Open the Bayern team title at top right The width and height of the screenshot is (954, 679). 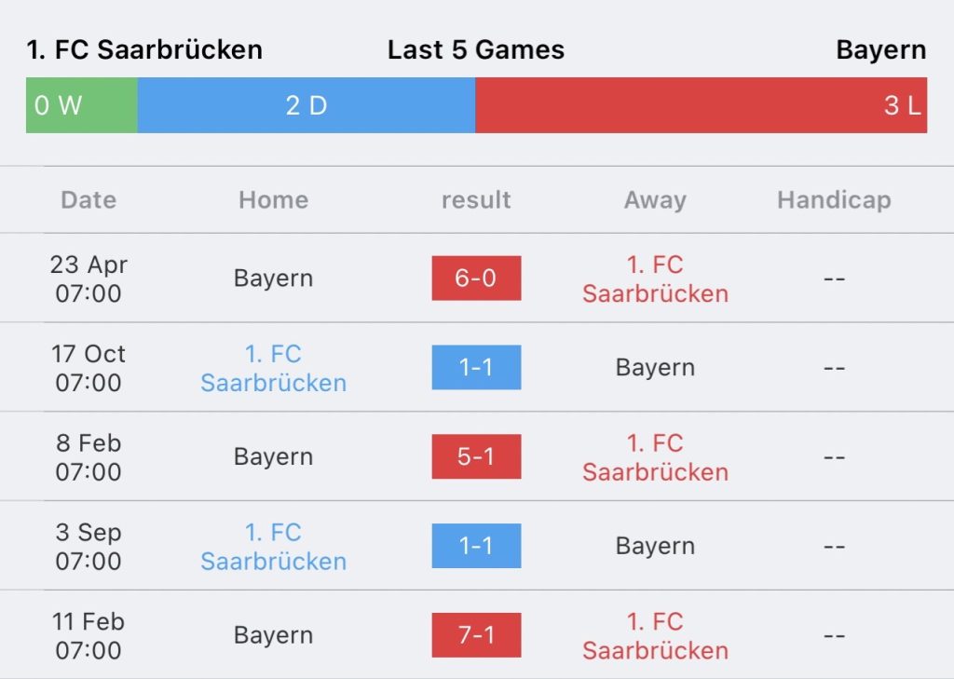pyautogui.click(x=881, y=50)
